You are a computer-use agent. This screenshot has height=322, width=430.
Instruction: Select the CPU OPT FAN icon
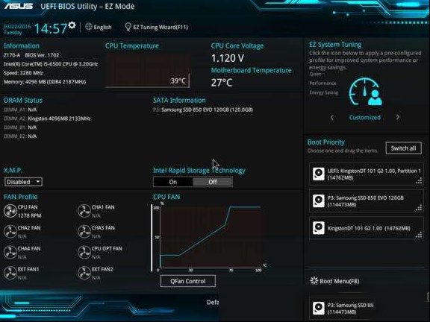click(84, 253)
